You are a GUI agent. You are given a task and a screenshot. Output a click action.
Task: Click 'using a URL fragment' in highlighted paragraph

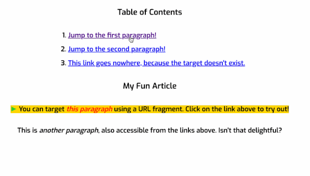(x=148, y=109)
